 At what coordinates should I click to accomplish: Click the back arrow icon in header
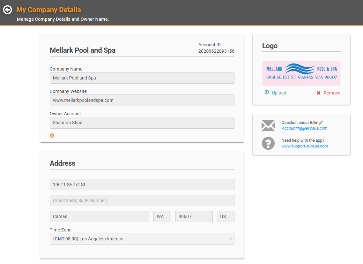[x=7, y=10]
